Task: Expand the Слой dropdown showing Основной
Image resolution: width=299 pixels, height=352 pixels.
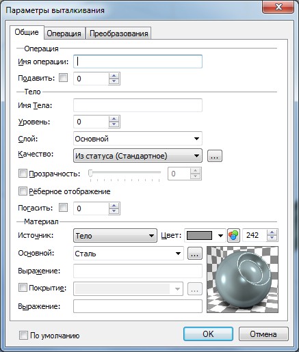Action: click(138, 139)
